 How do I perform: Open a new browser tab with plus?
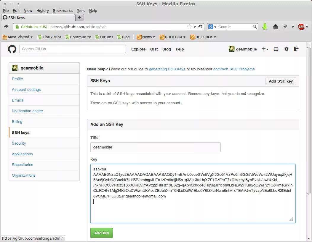point(80,18)
